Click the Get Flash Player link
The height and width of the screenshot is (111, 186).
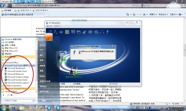[x=79, y=20]
